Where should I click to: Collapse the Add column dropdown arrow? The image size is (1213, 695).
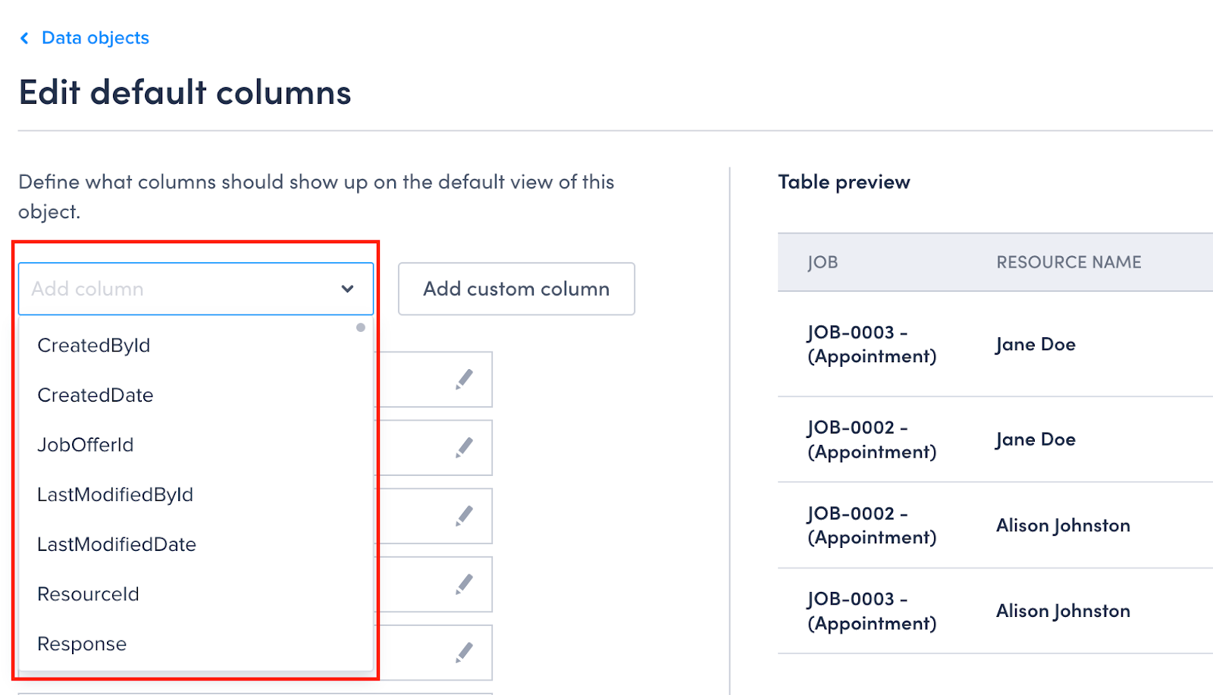coord(347,289)
